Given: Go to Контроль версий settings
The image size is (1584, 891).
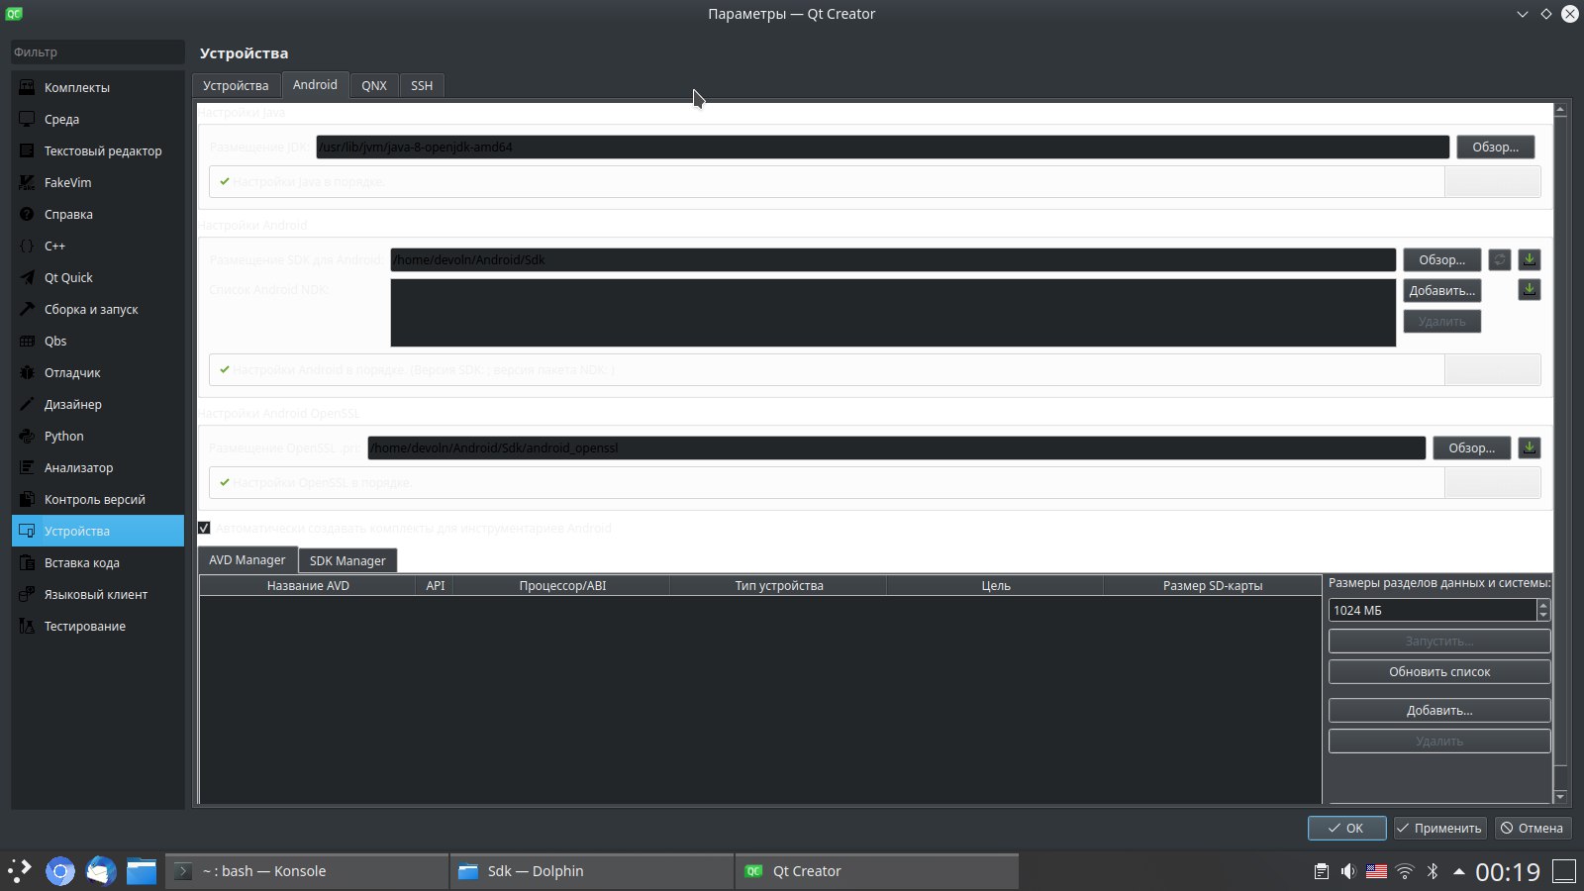Looking at the screenshot, I should tap(97, 499).
